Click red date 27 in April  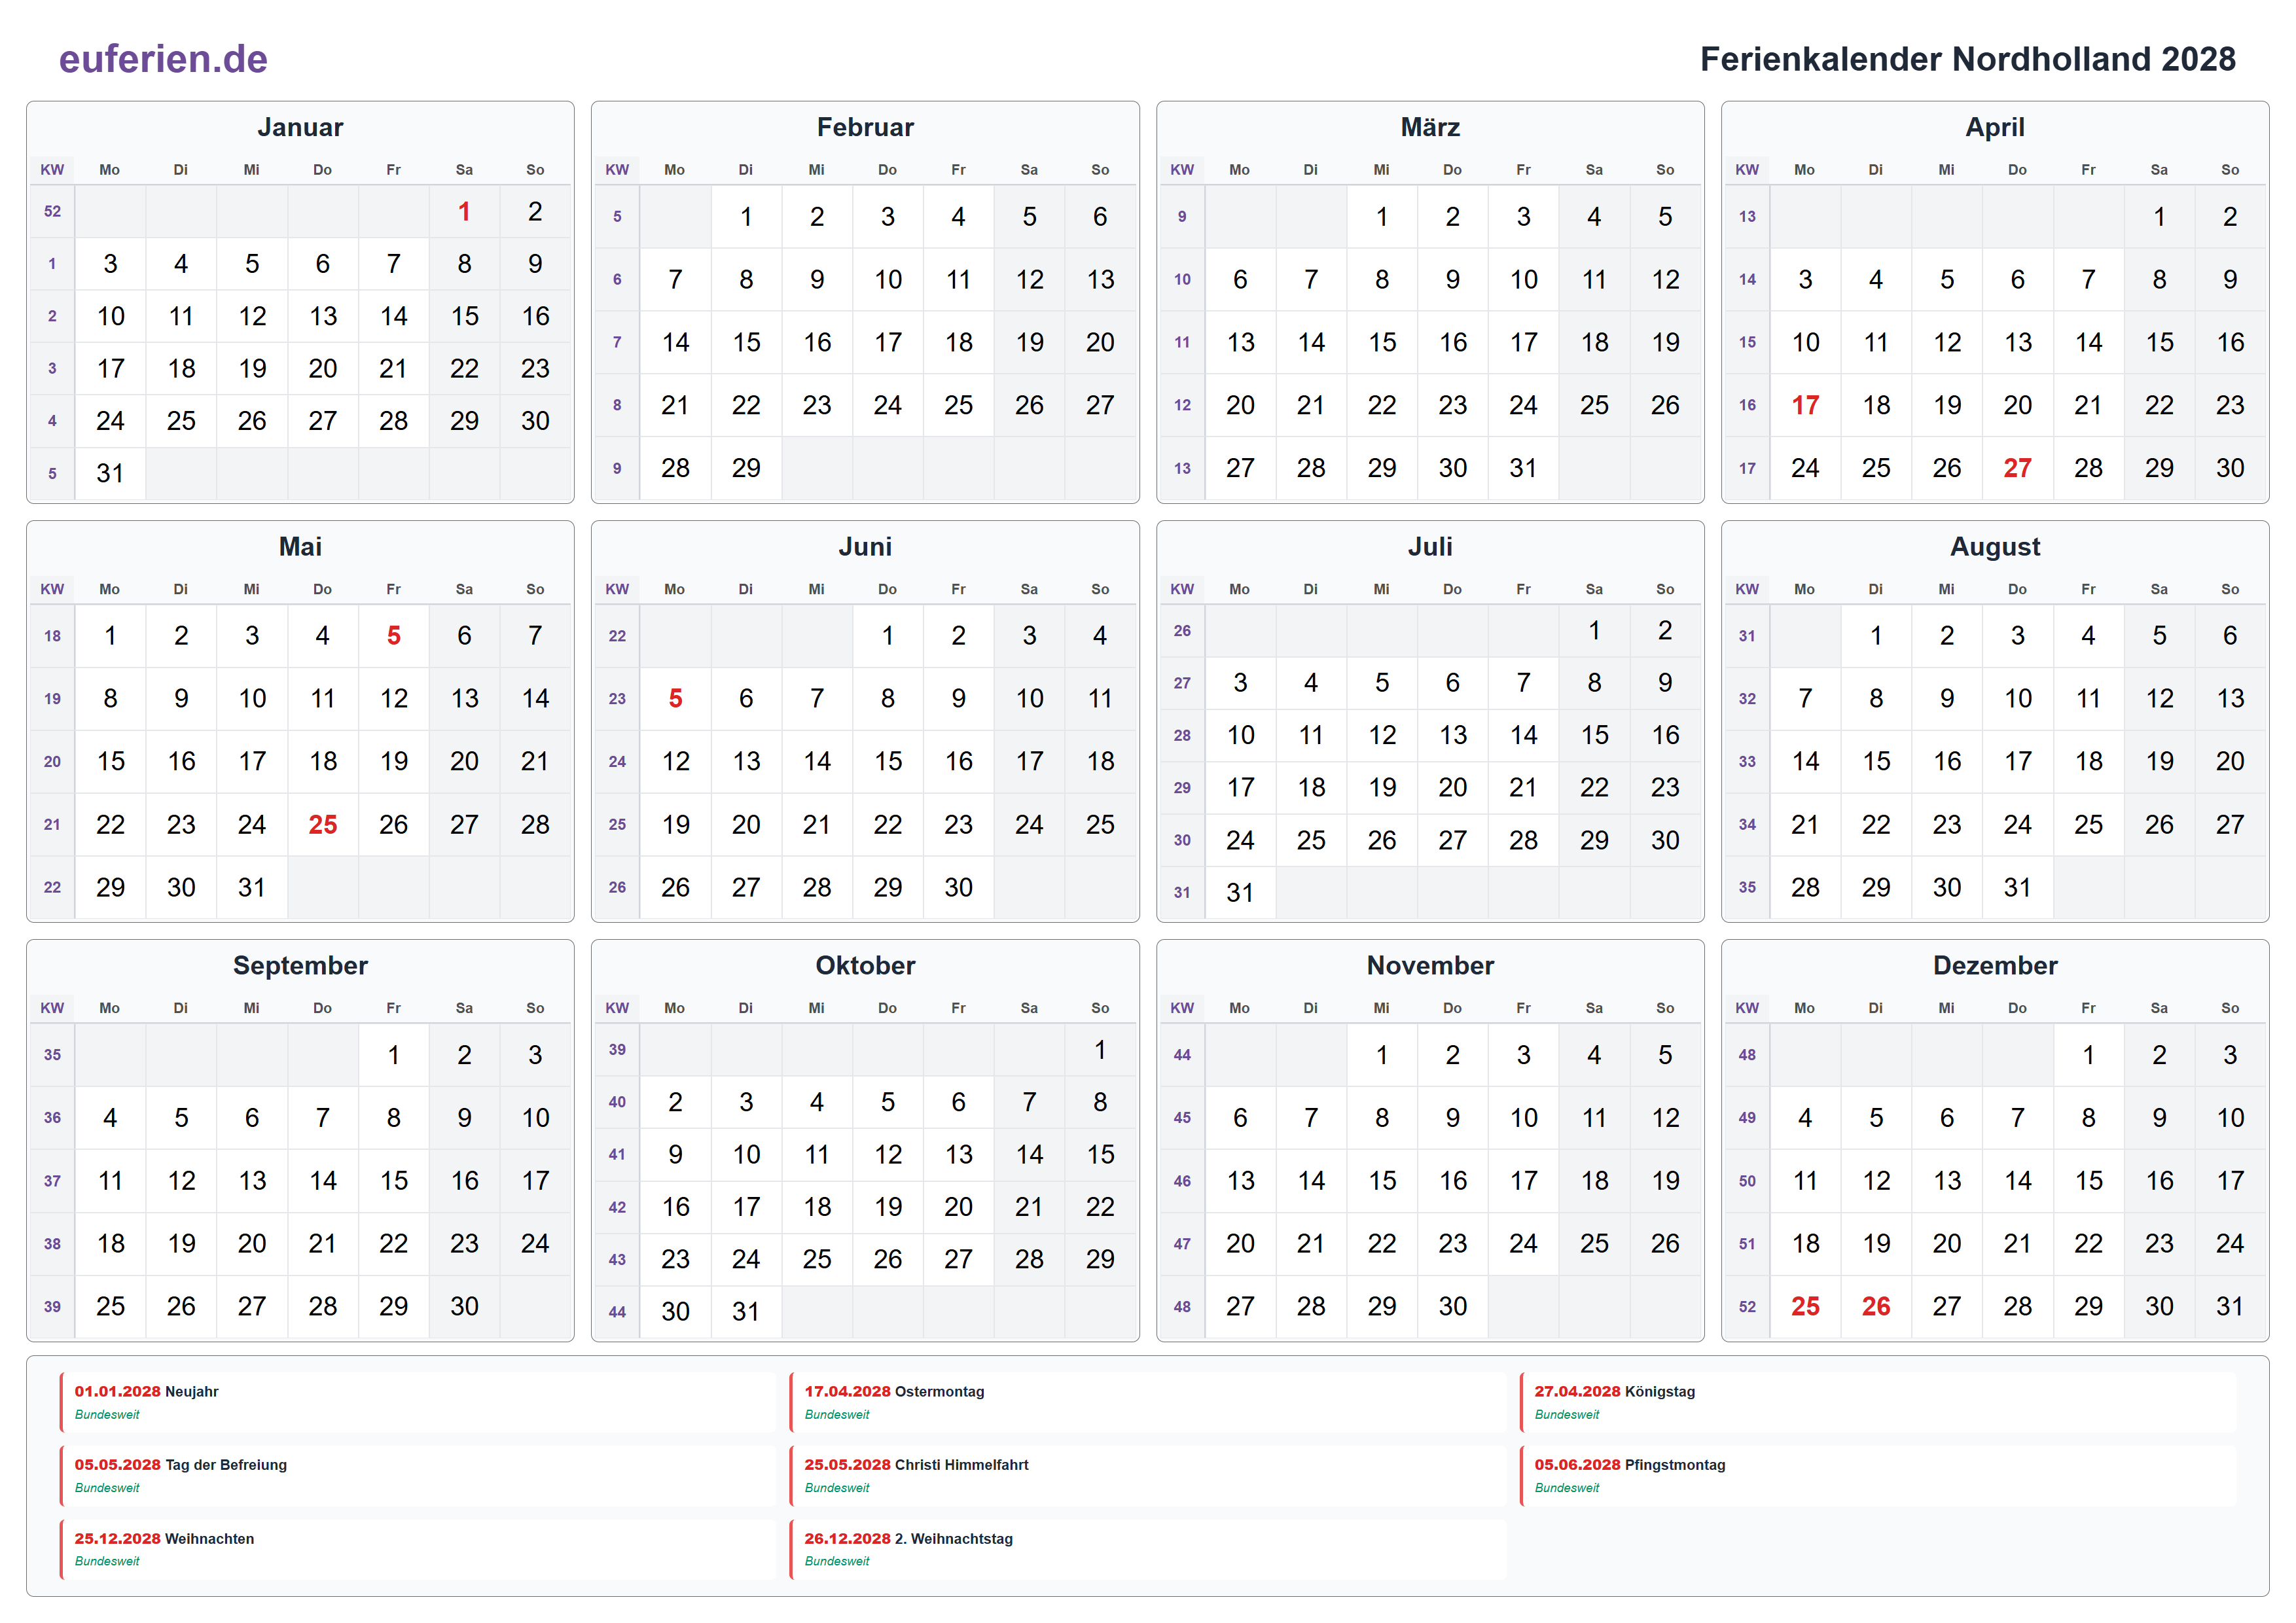[2017, 467]
